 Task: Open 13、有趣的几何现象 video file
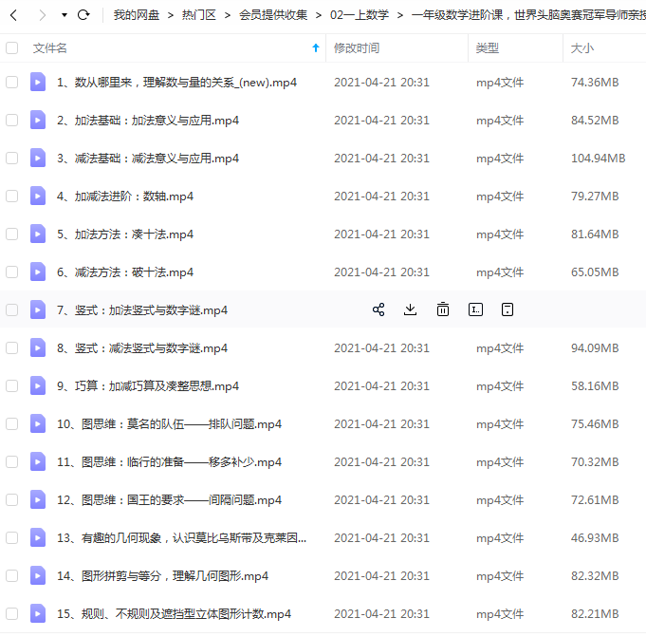tap(182, 537)
